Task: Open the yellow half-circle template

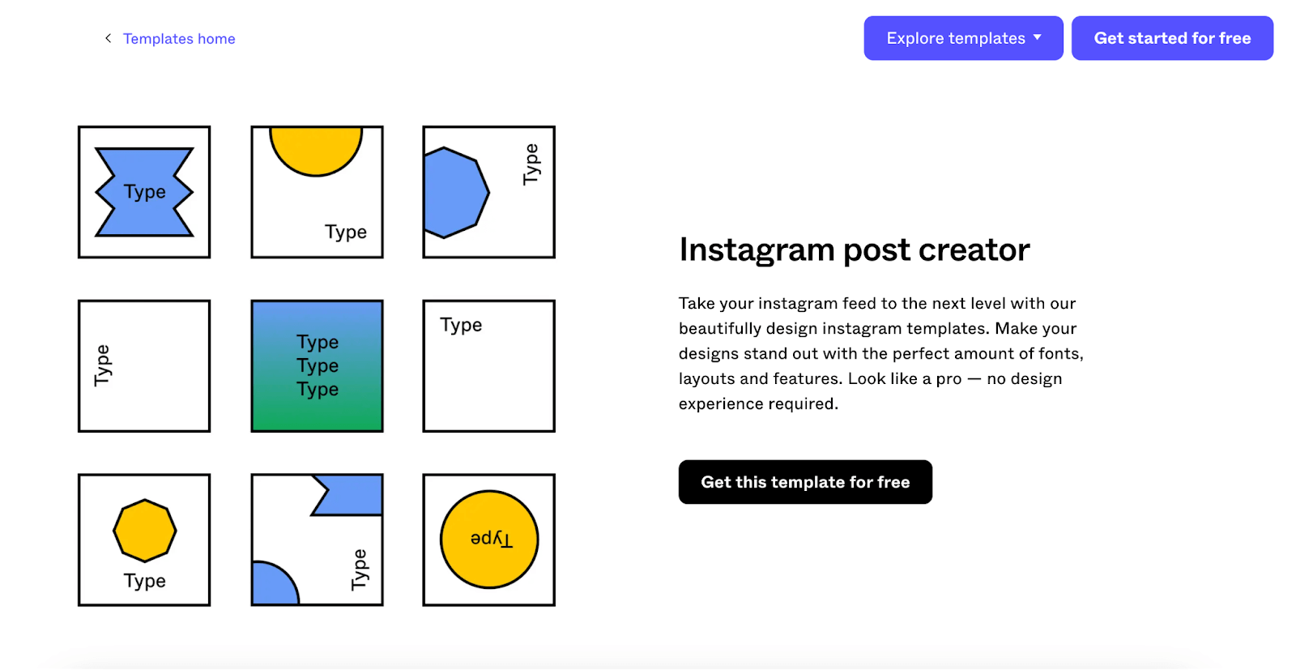Action: [x=317, y=191]
